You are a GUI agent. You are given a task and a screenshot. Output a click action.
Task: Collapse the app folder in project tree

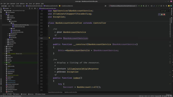pos(5,14)
